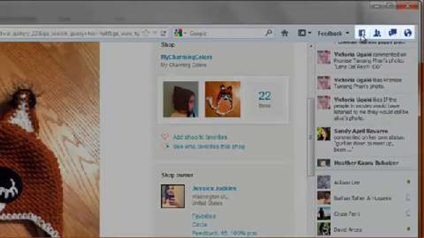
Task: Click the heart icon beside Add shop to favorites
Action: click(x=165, y=137)
